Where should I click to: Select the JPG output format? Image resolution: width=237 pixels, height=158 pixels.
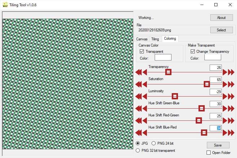pos(138,143)
